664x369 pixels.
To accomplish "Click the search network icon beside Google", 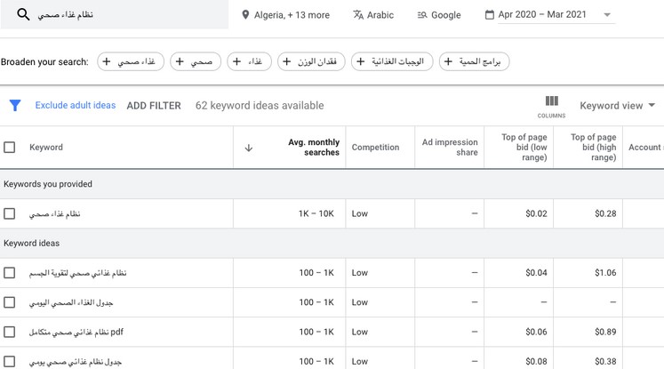I will [422, 15].
